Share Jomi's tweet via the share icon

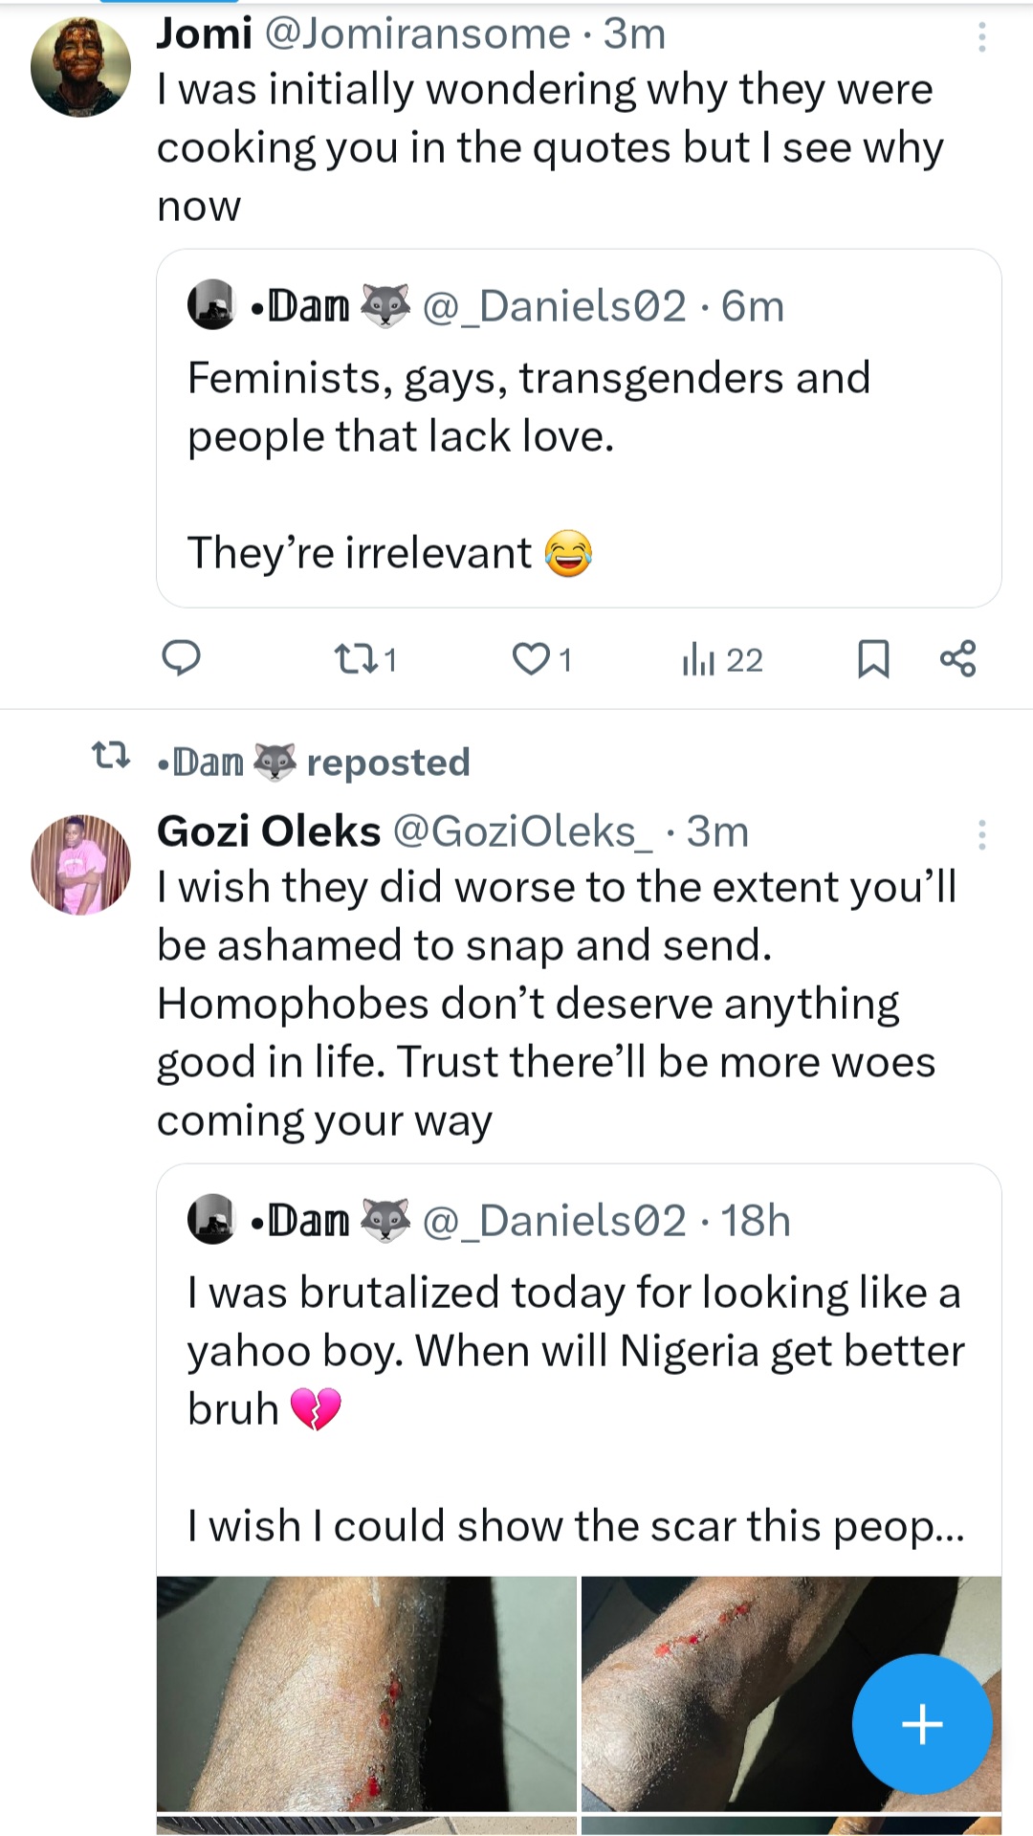[957, 659]
